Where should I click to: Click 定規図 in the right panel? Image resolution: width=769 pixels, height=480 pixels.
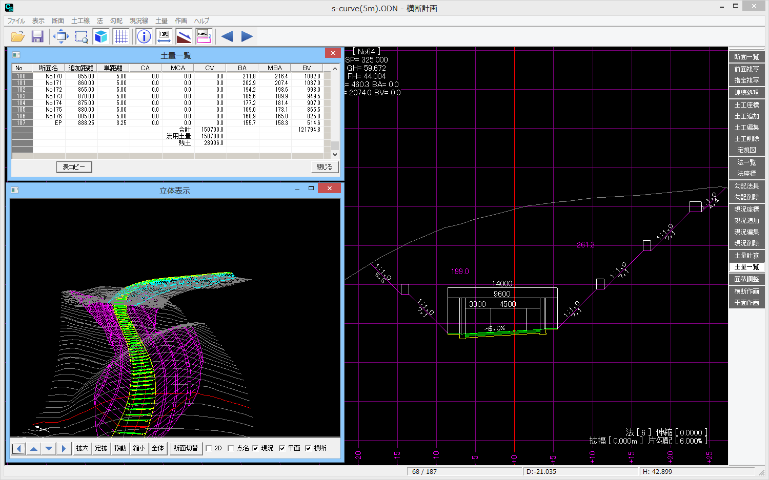746,150
